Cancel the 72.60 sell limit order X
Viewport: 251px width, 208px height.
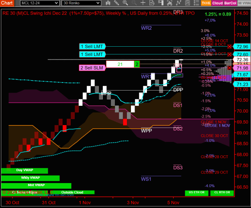(x=229, y=54)
